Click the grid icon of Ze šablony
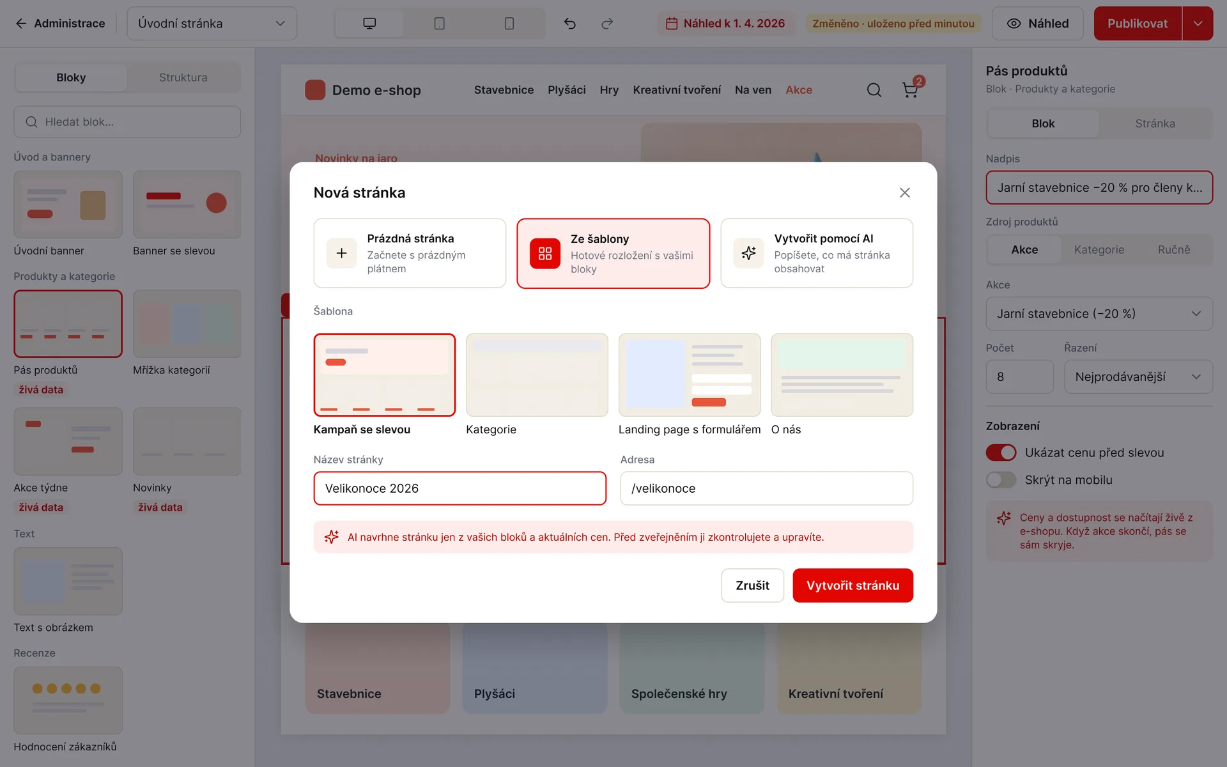This screenshot has width=1227, height=767. pyautogui.click(x=545, y=254)
